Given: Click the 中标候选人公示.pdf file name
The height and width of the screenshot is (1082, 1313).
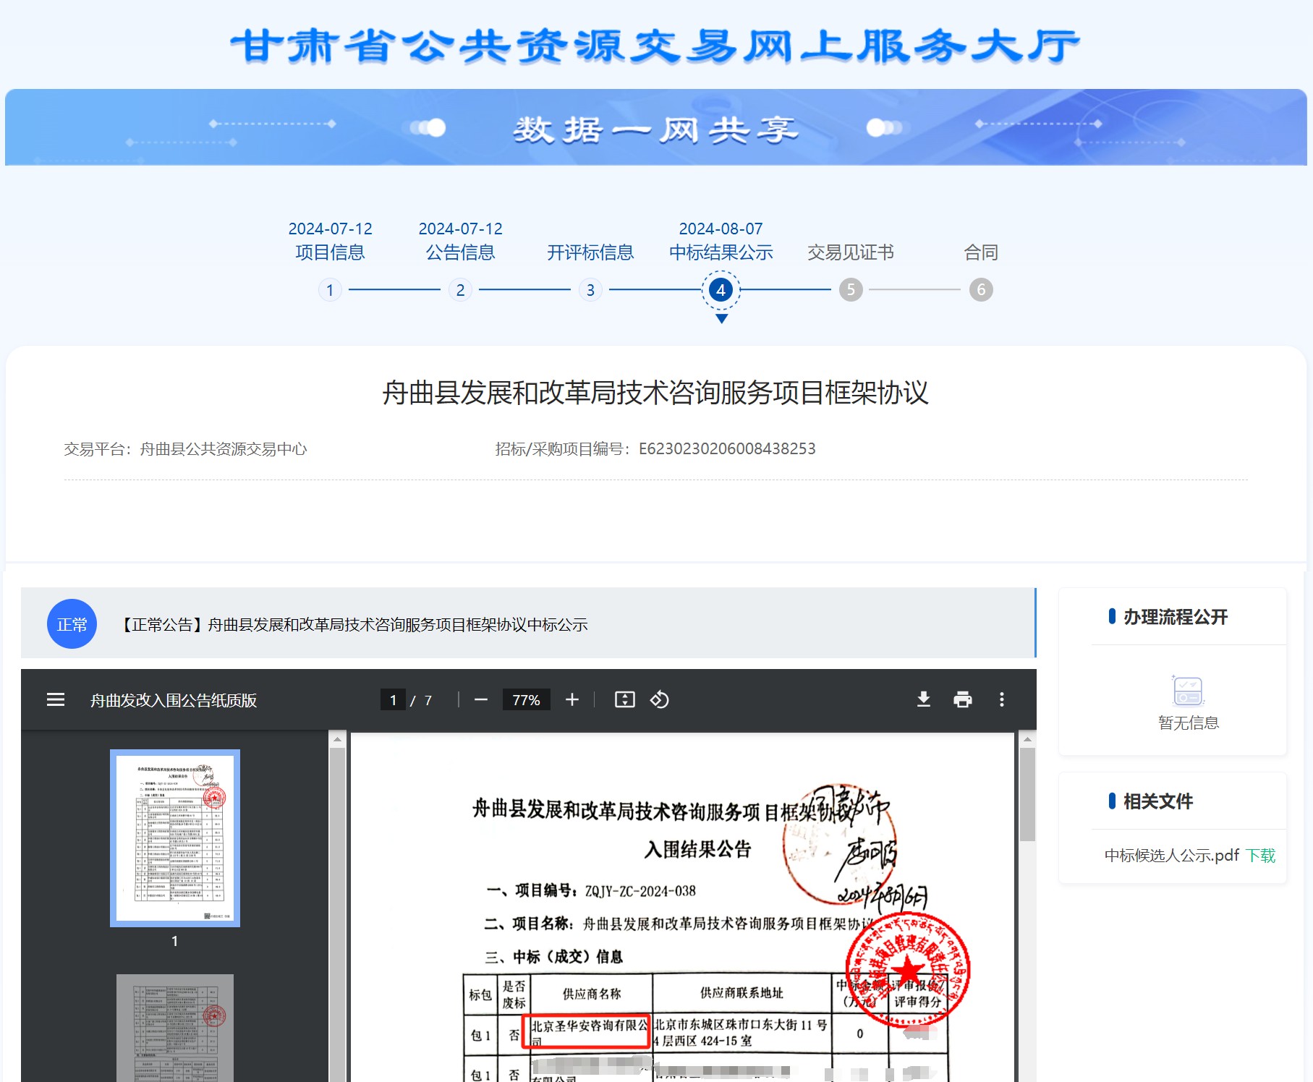Looking at the screenshot, I should [x=1171, y=856].
